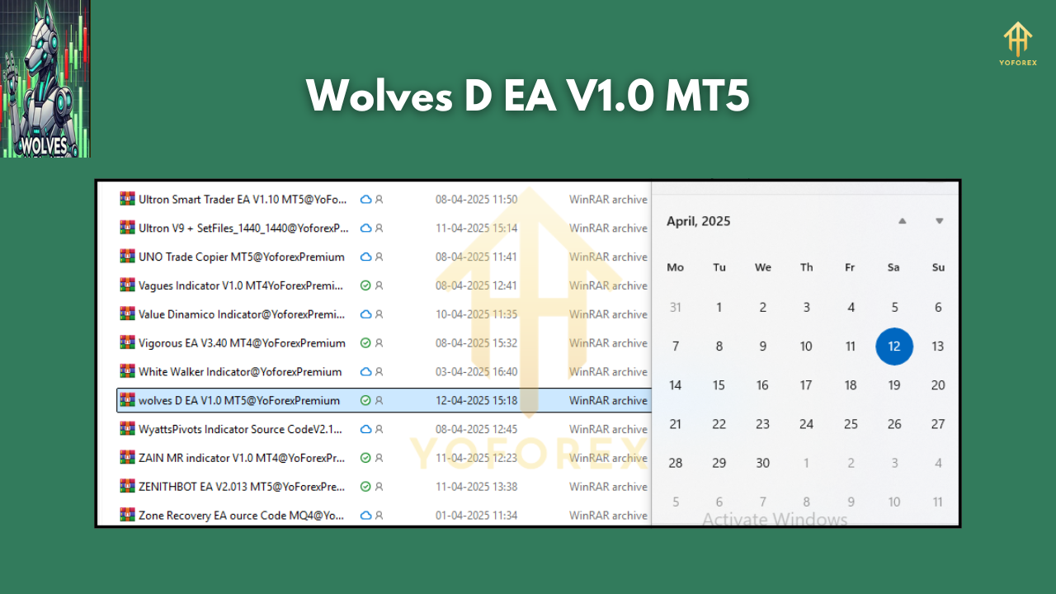Viewport: 1056px width, 594px height.
Task: Select date 30 in April calendar
Action: [763, 463]
